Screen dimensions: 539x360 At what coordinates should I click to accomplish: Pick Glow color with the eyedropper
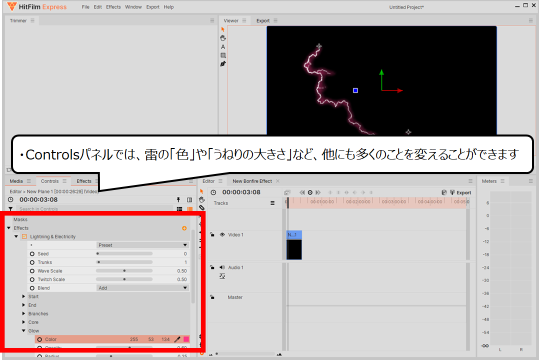177,339
